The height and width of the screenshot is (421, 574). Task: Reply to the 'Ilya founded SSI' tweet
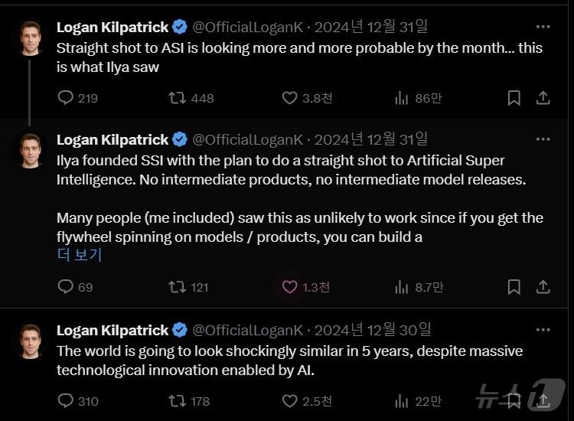[67, 287]
